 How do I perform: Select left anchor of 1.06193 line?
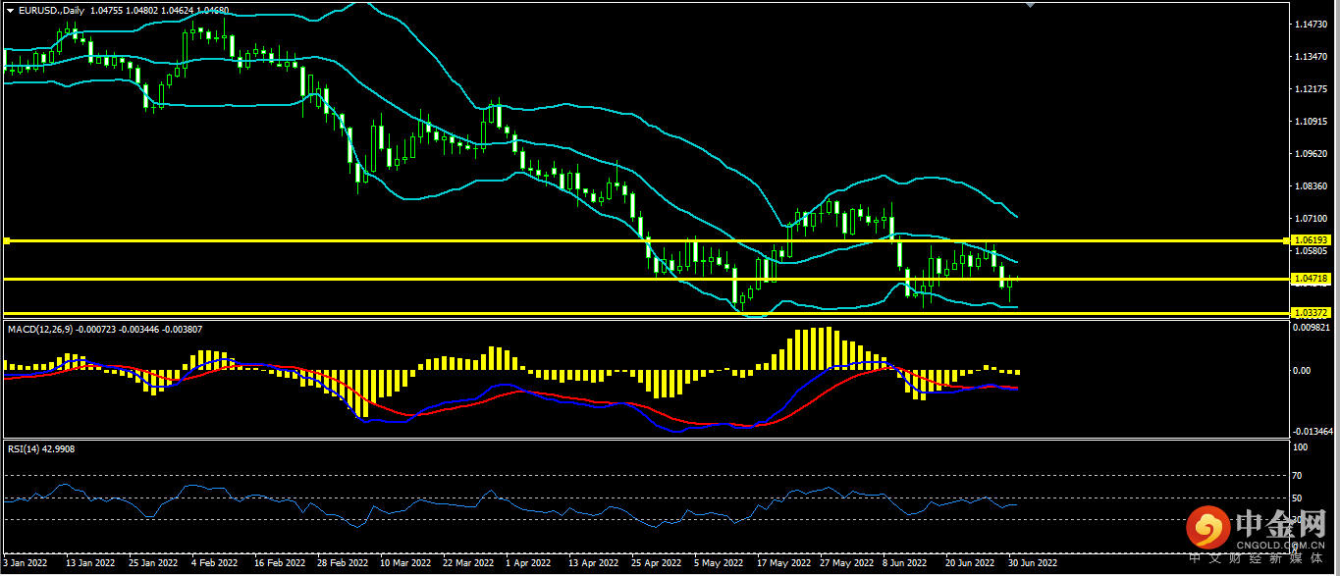[6, 240]
